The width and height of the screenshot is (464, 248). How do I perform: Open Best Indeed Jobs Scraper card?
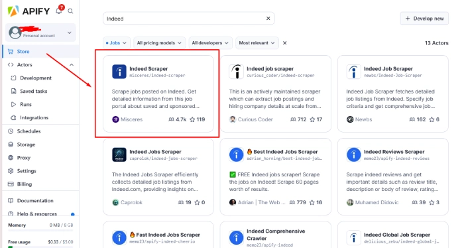(276, 176)
